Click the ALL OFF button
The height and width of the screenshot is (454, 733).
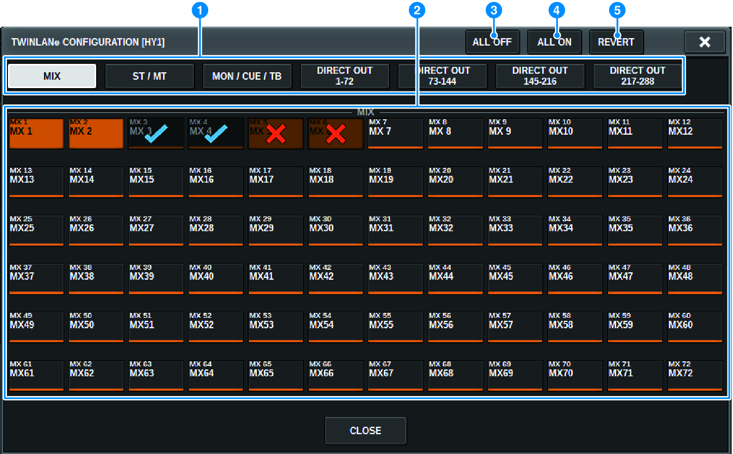click(x=492, y=42)
